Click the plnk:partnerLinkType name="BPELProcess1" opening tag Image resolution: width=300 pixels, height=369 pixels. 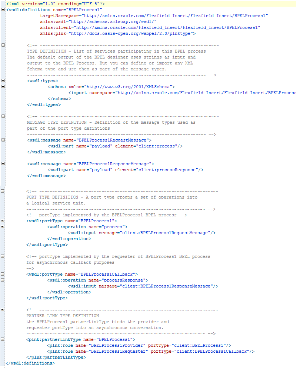pyautogui.click(x=81, y=340)
